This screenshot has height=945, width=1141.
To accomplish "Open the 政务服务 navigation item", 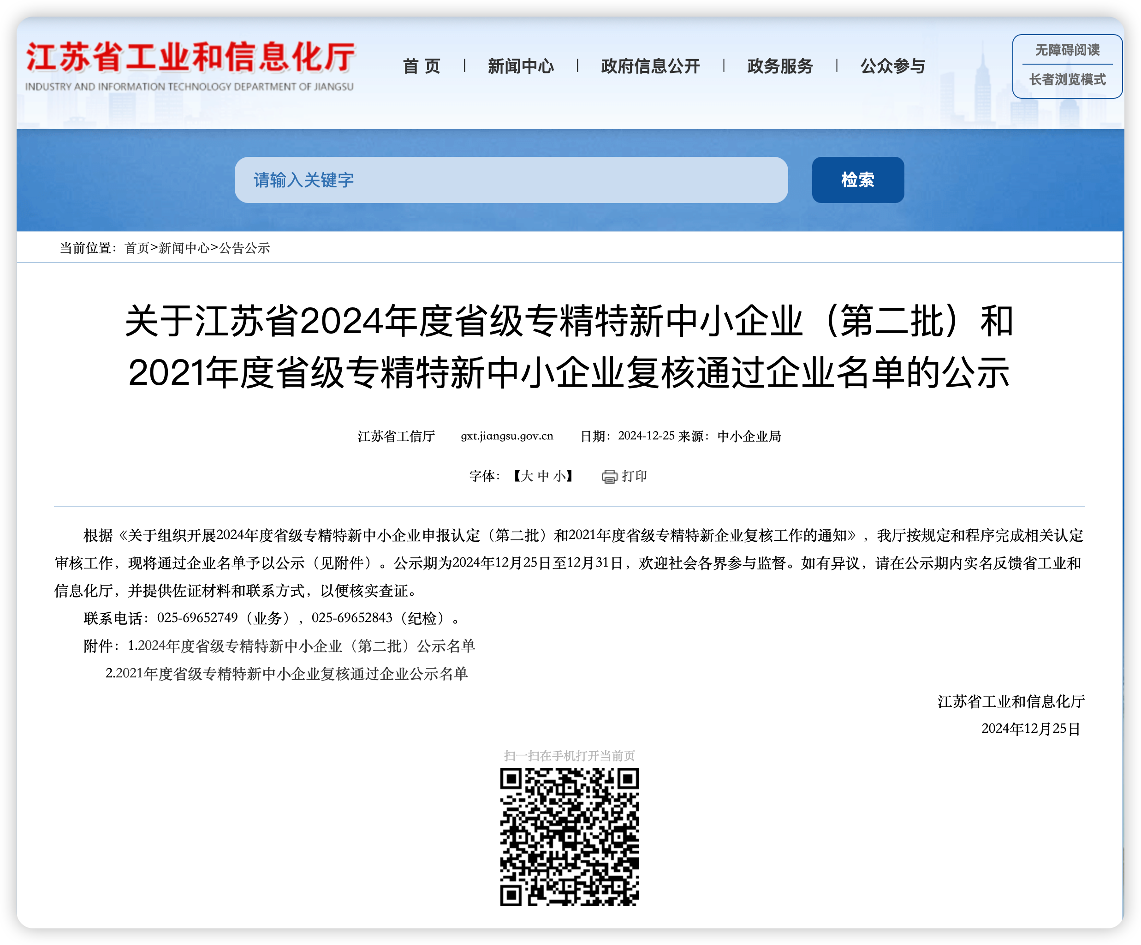I will pos(780,66).
